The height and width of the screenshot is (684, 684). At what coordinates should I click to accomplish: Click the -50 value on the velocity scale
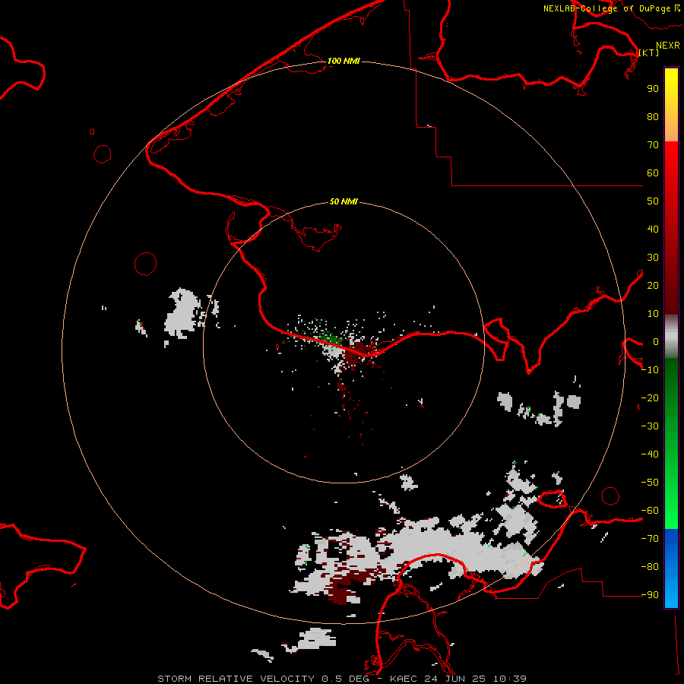point(650,483)
